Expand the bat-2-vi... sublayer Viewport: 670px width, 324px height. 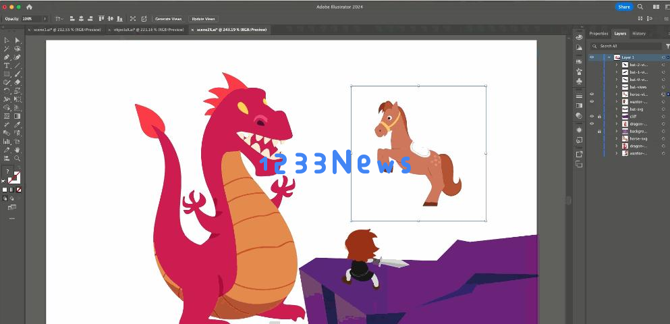point(617,65)
